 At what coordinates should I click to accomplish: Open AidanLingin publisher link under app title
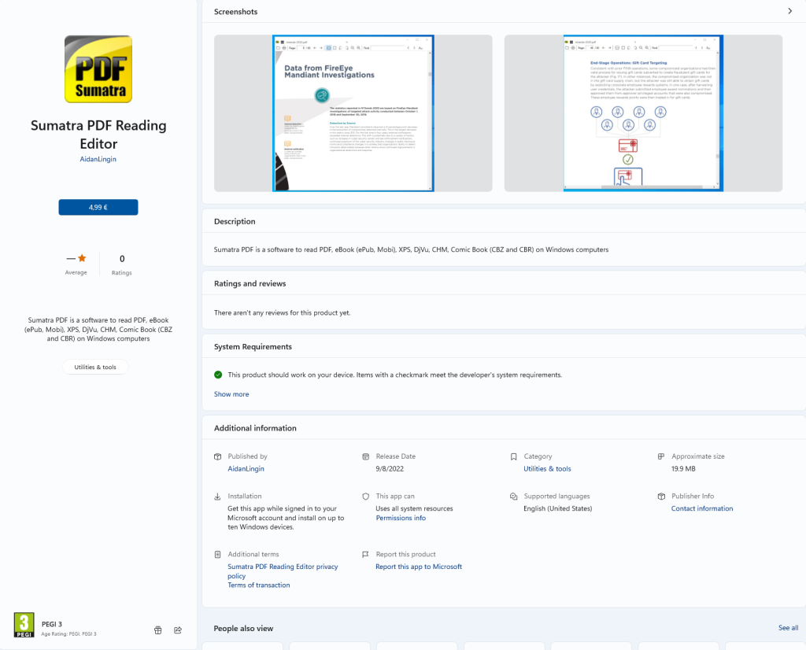point(98,159)
